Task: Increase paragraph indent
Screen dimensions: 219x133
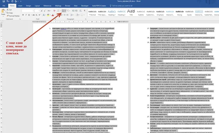Action: click(76, 11)
